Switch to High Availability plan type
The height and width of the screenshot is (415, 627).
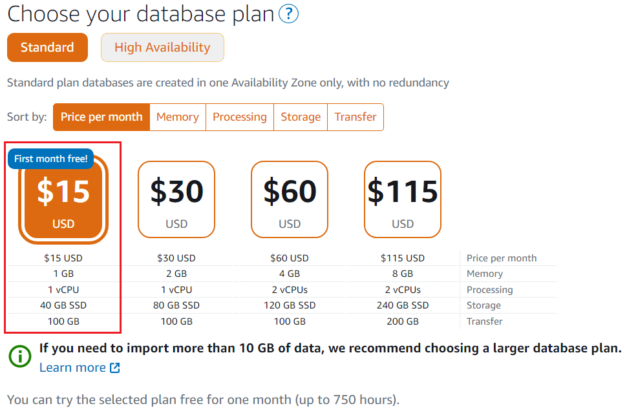[162, 48]
